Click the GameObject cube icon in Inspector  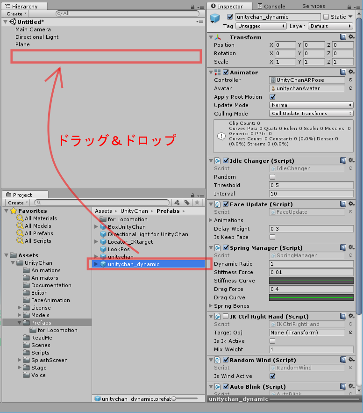[x=215, y=18]
